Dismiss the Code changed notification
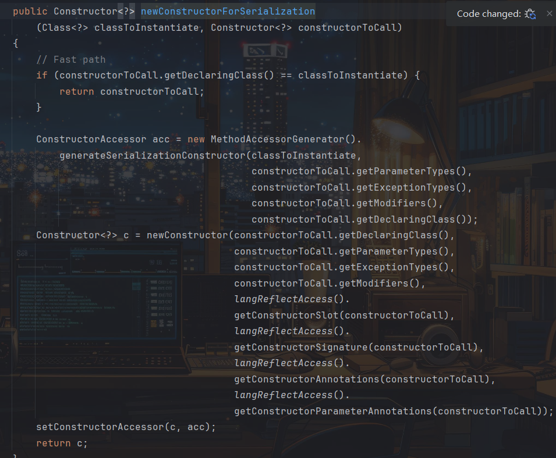The image size is (556, 458). pos(549,13)
